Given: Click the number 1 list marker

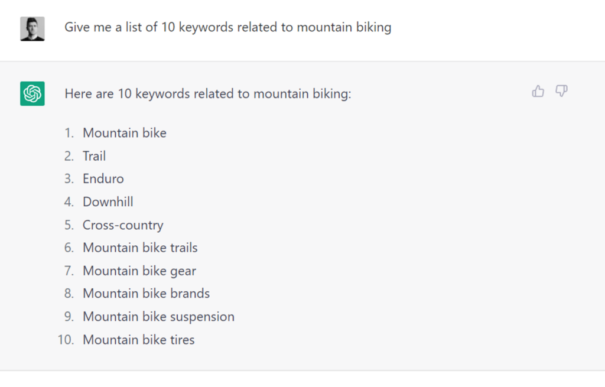Looking at the screenshot, I should 69,133.
